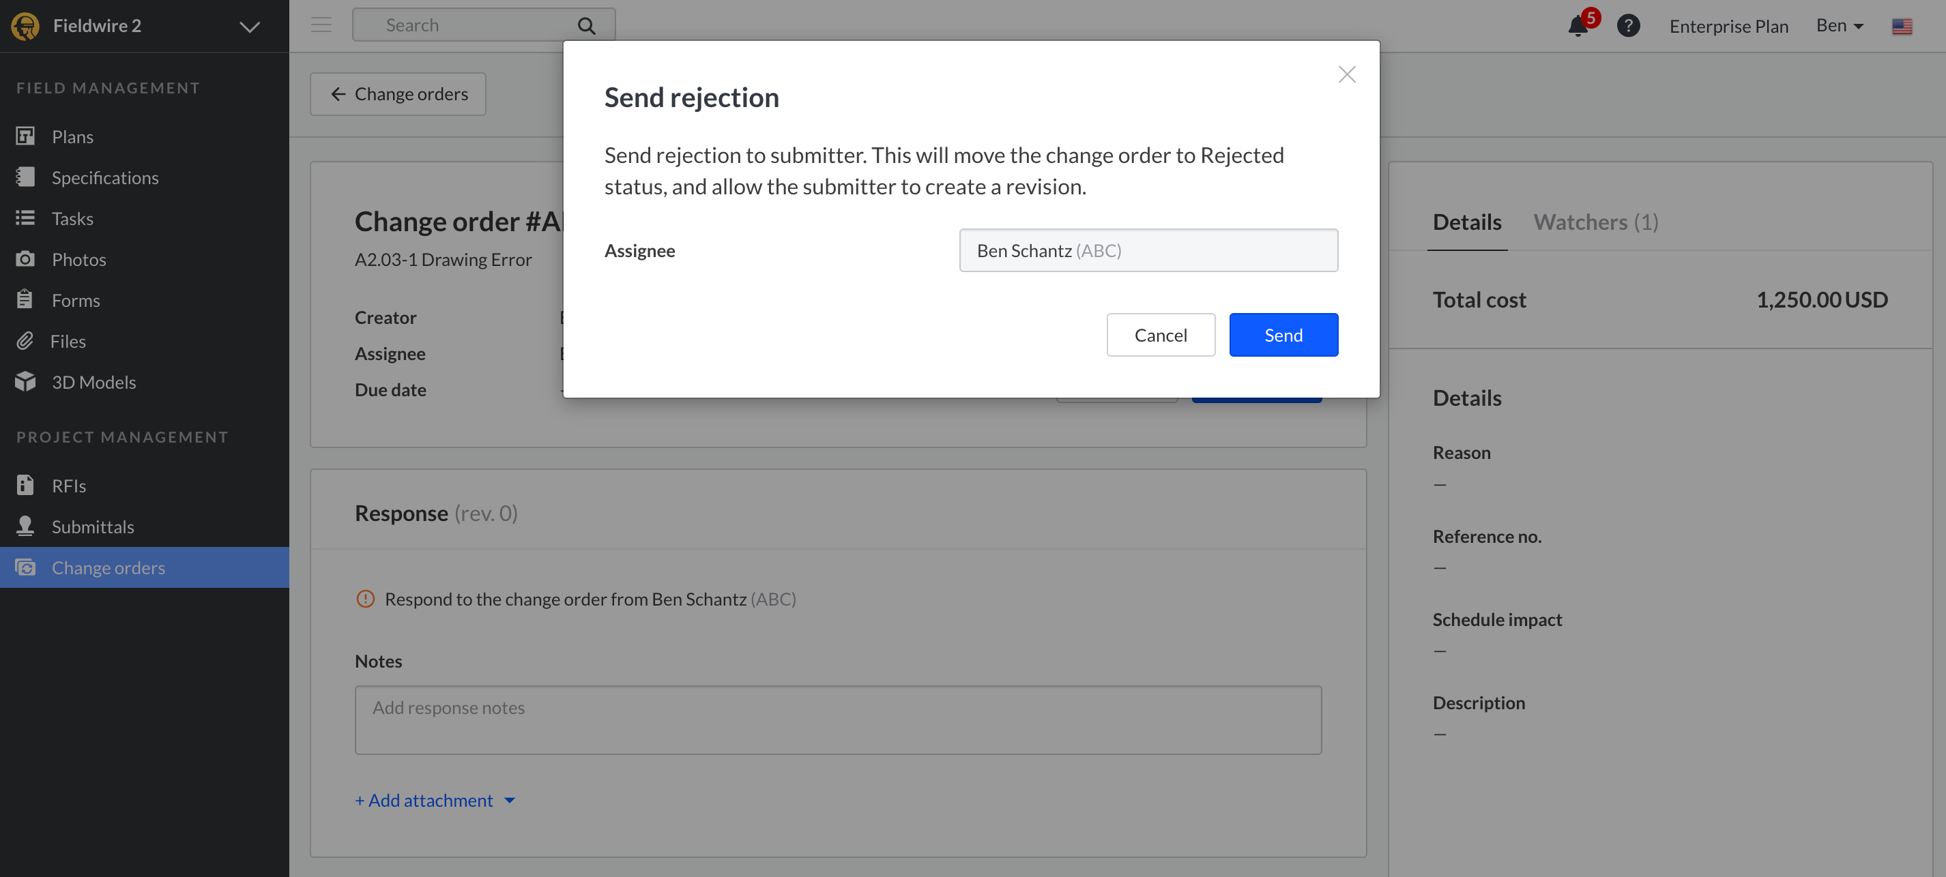The height and width of the screenshot is (877, 1946).
Task: Click the US flag language icon
Action: [1902, 27]
